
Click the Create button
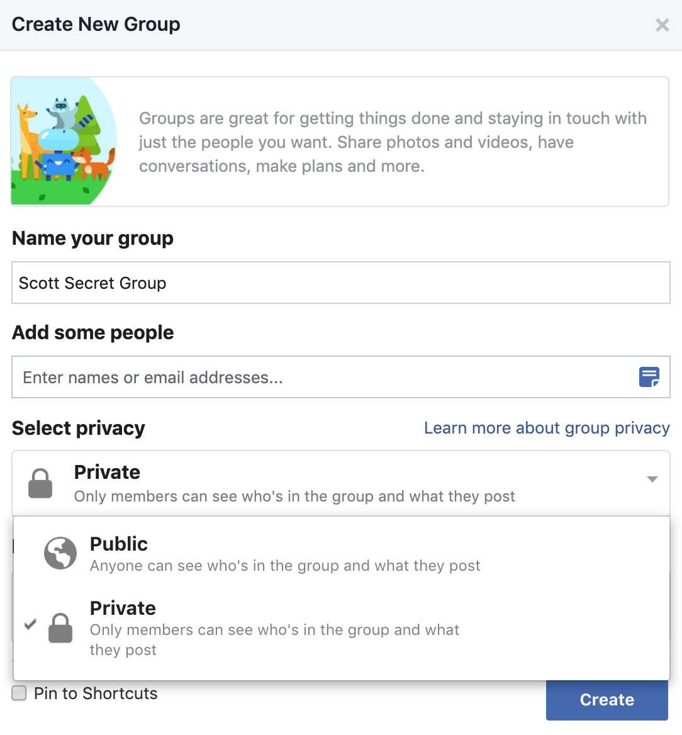coord(606,700)
